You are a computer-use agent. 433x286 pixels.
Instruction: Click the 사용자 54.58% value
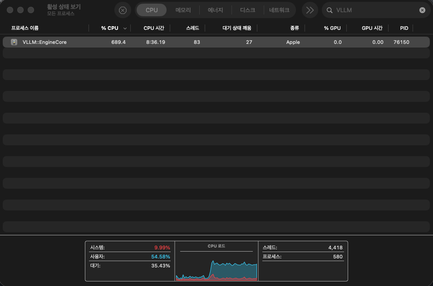tap(160, 257)
